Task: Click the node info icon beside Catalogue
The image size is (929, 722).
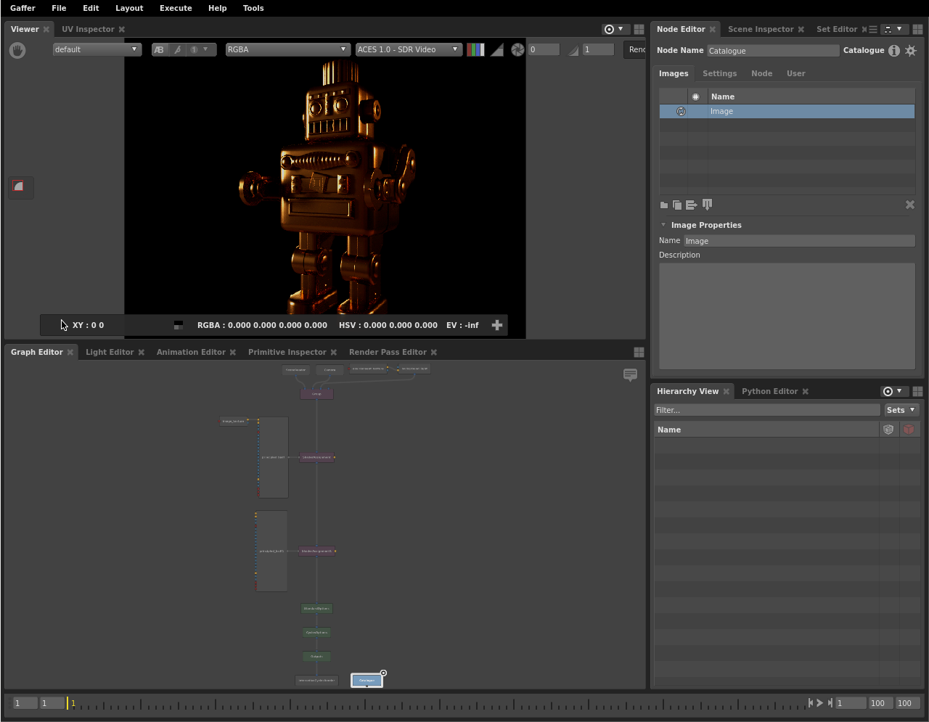Action: pyautogui.click(x=894, y=51)
